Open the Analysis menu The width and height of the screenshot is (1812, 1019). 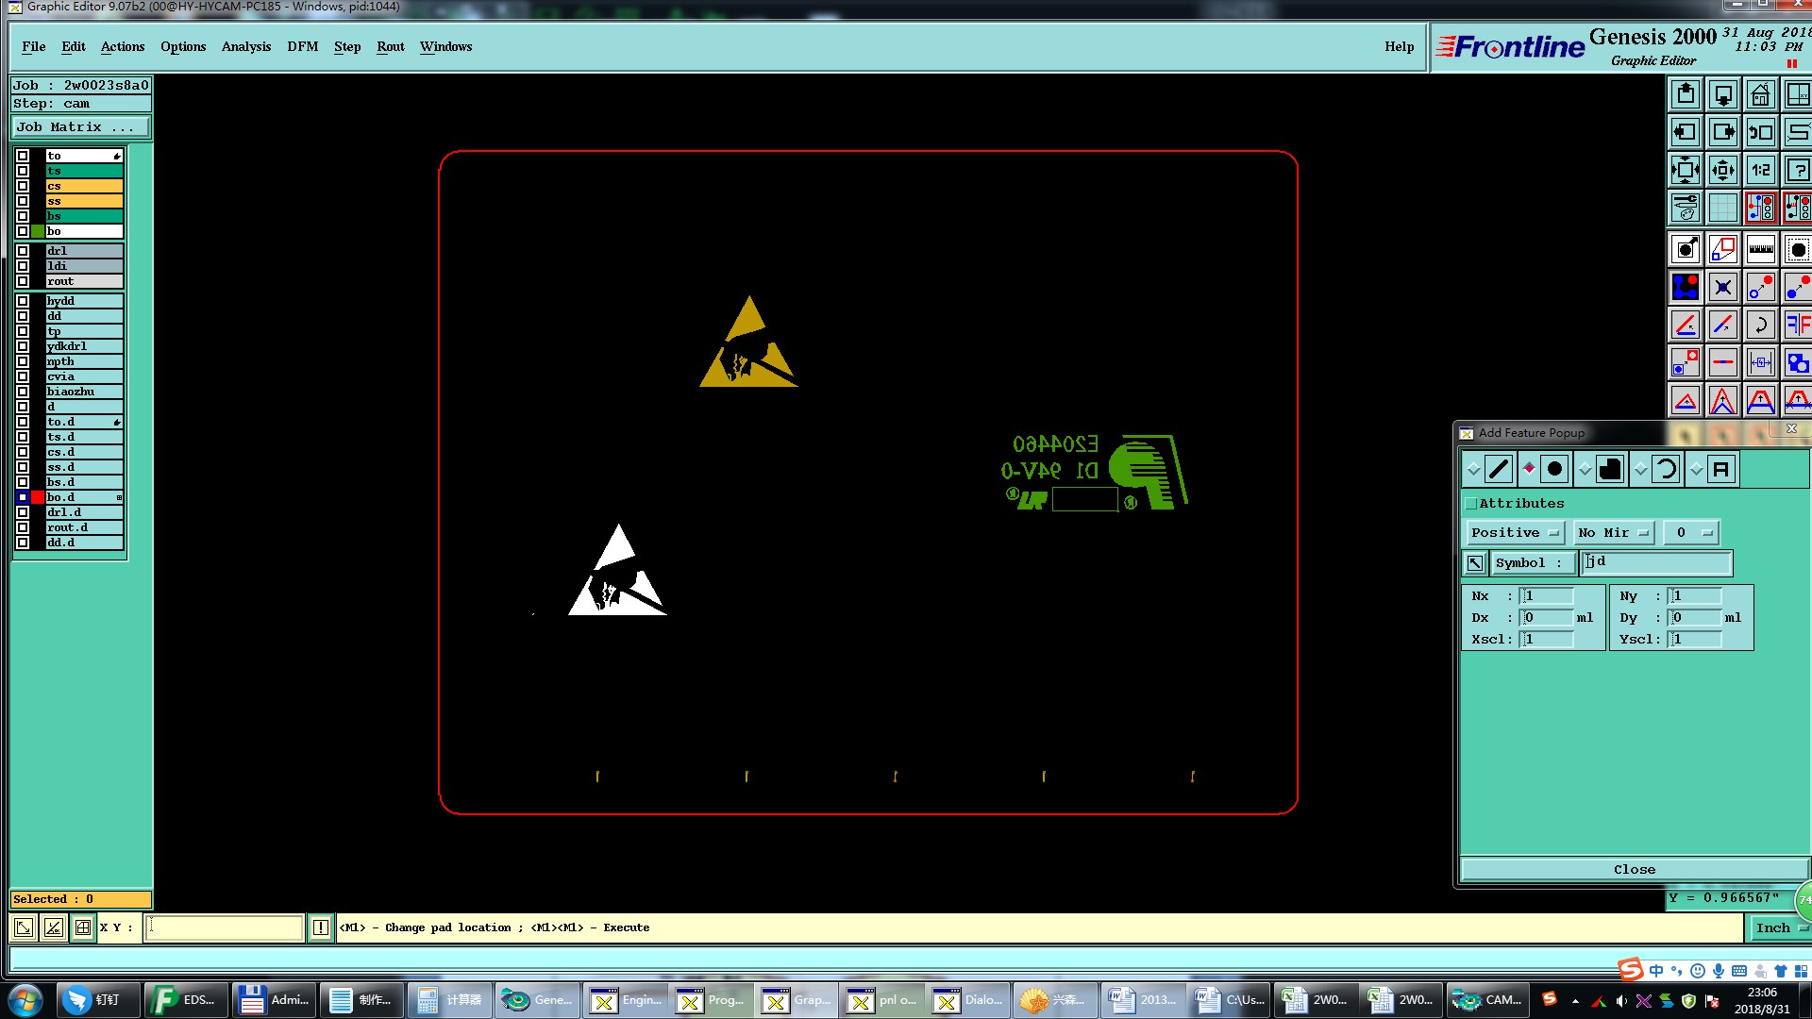[x=246, y=46]
